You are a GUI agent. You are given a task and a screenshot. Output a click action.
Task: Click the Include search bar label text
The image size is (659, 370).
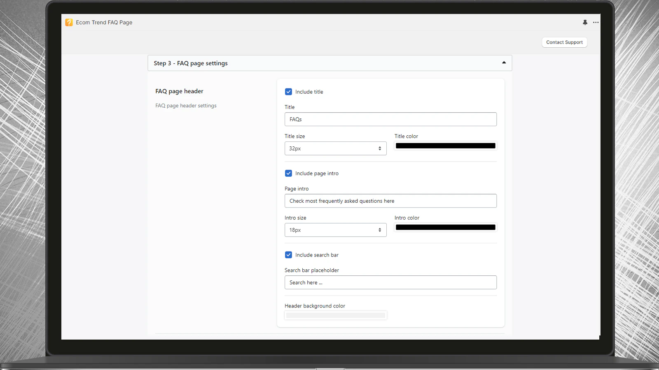(x=317, y=255)
